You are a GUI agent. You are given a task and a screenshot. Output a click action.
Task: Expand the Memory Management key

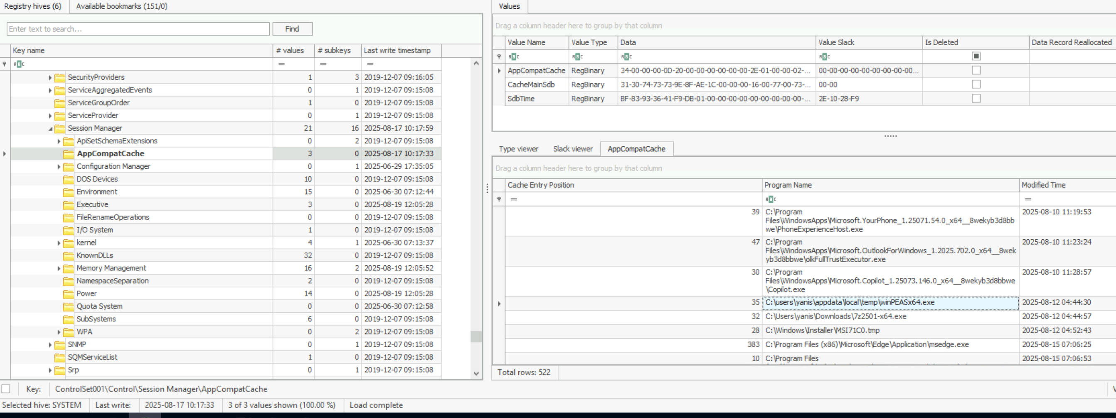(x=59, y=268)
